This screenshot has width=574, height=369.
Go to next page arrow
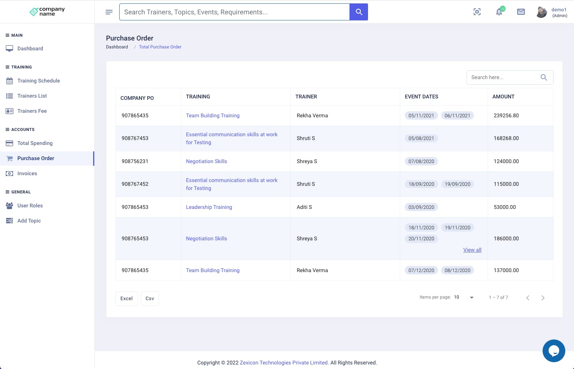point(543,298)
